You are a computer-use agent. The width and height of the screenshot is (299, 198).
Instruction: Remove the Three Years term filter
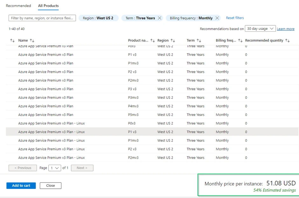coord(160,18)
